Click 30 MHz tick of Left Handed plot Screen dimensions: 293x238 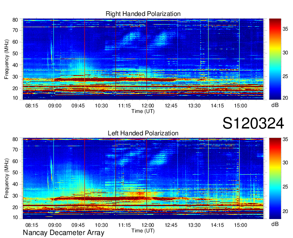tap(15, 196)
